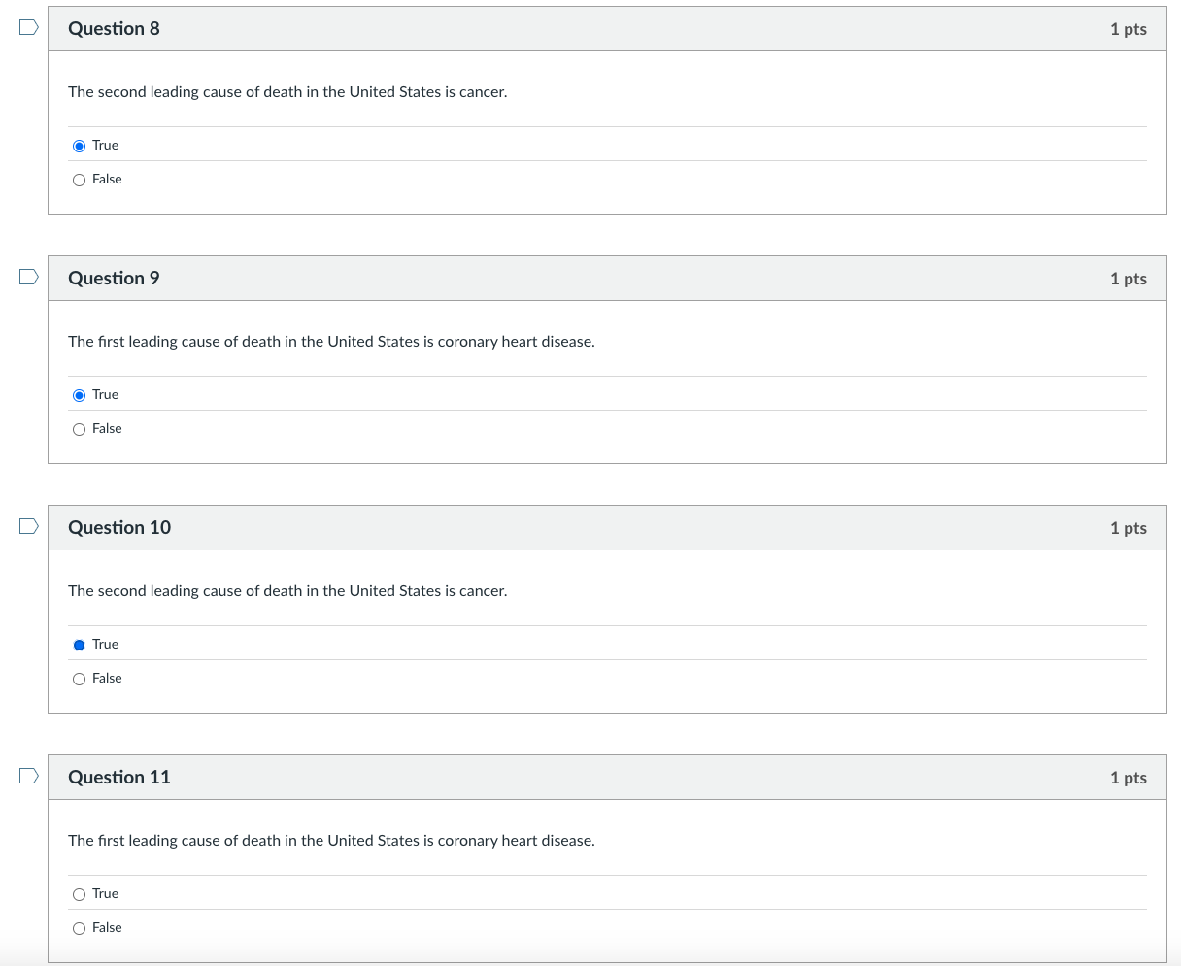Click the Question 9 header title
Image resolution: width=1181 pixels, height=966 pixels.
[114, 279]
